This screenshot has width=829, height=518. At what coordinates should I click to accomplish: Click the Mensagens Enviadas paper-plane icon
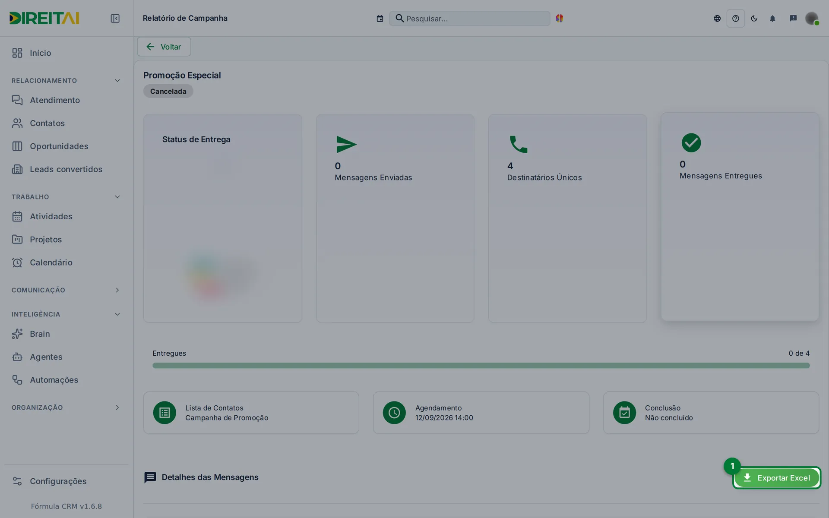click(x=346, y=145)
